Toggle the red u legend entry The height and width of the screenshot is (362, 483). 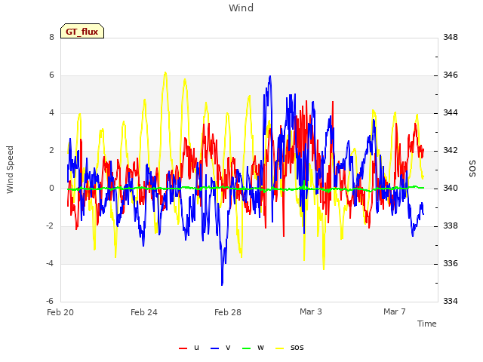pos(189,348)
